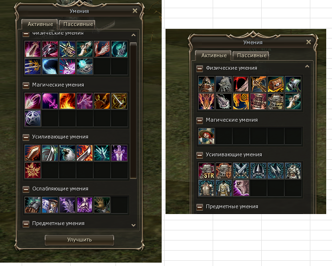Select the pentagram circle magic skill

(x=33, y=118)
